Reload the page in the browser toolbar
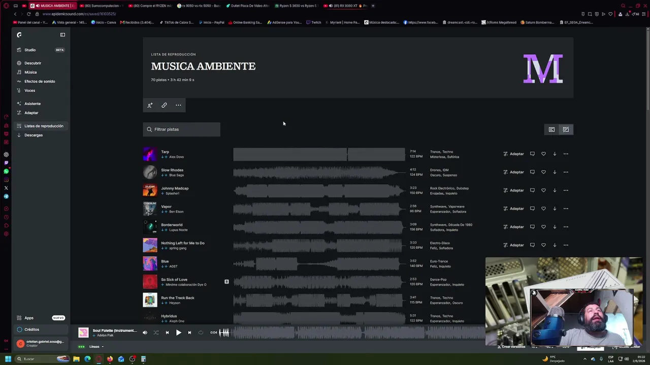 coord(28,14)
